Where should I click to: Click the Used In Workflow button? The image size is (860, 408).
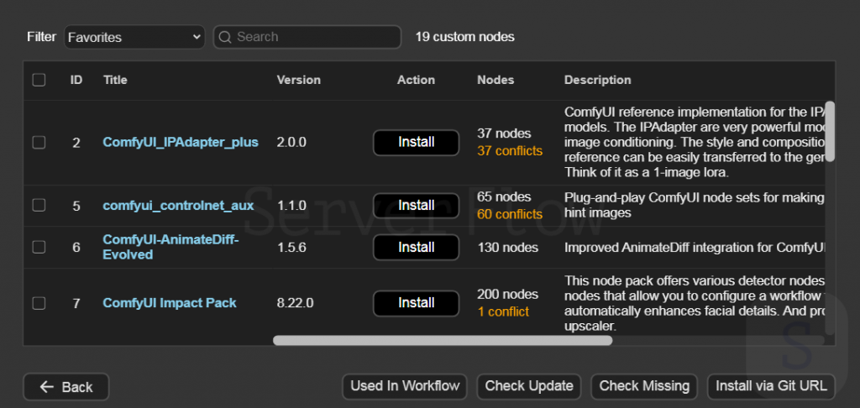pos(405,386)
